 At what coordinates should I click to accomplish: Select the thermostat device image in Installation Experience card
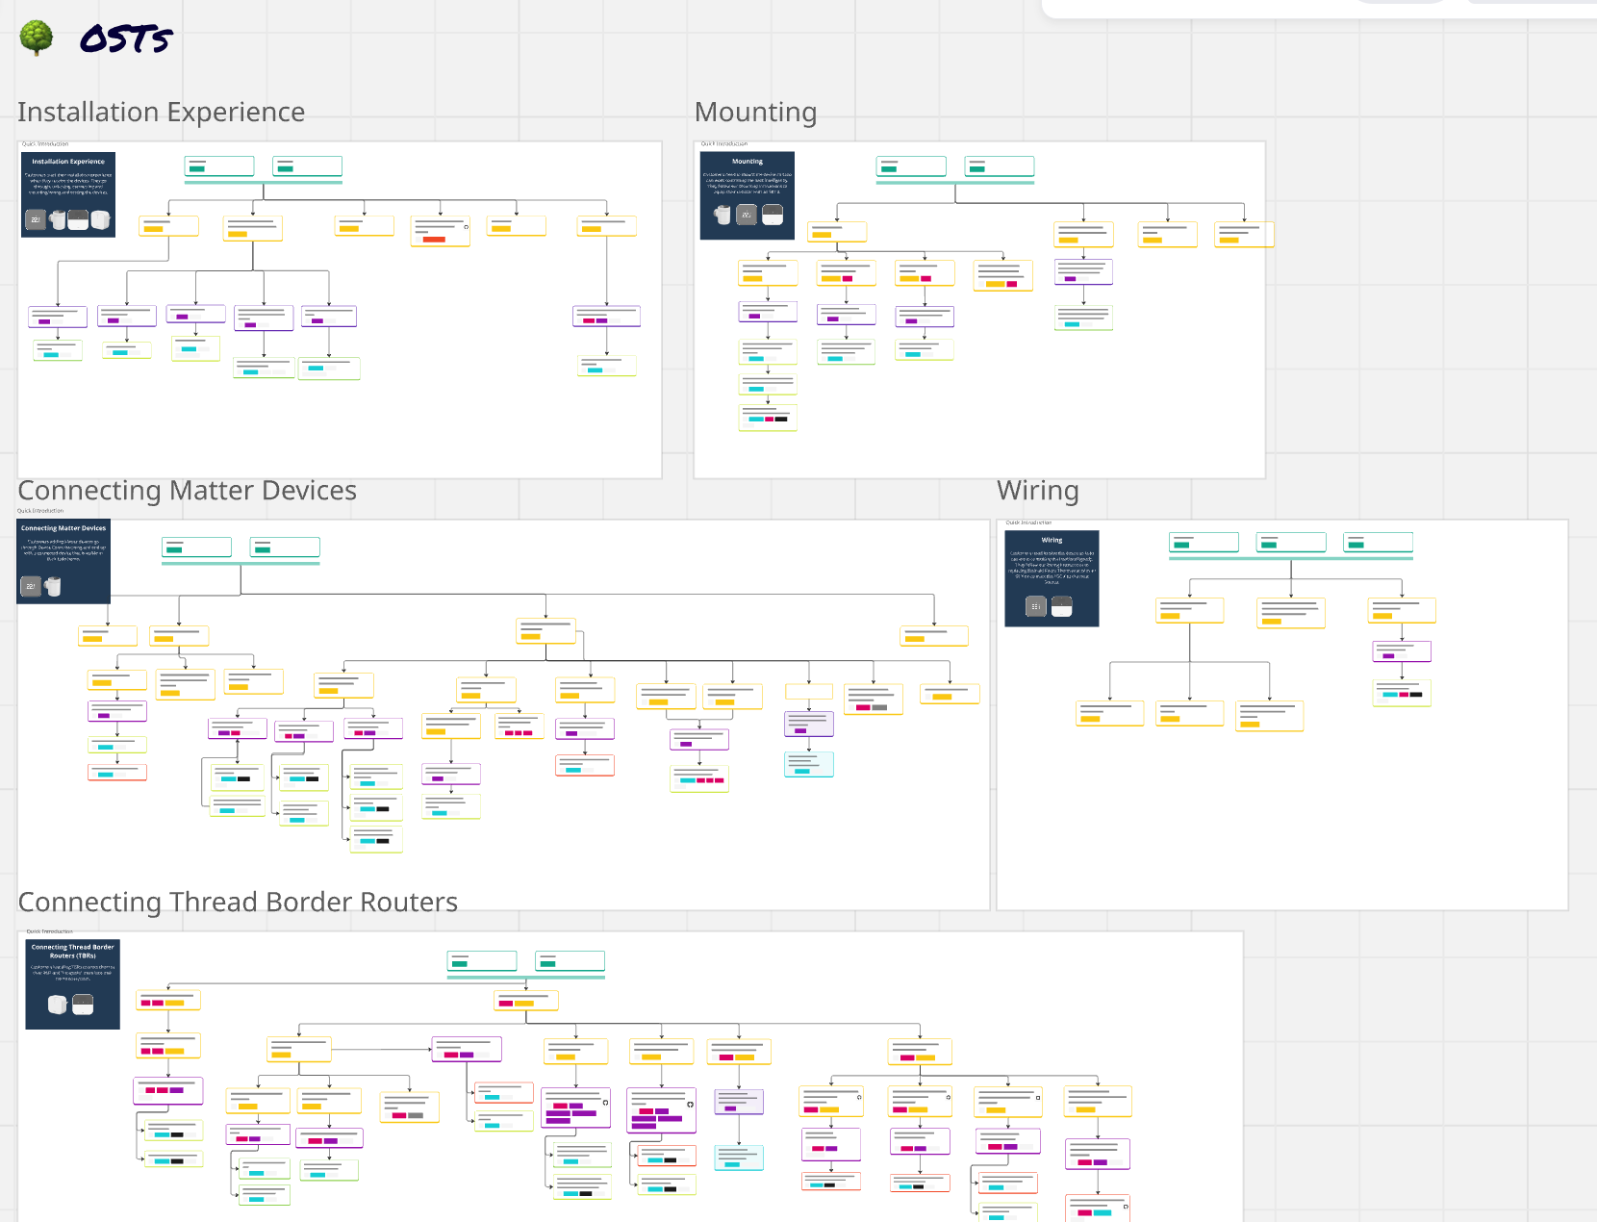(36, 219)
